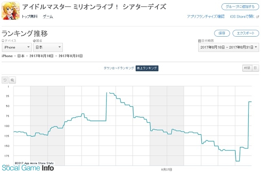Toggle the 日 daily view
The width and height of the screenshot is (261, 173).
[x=255, y=68]
